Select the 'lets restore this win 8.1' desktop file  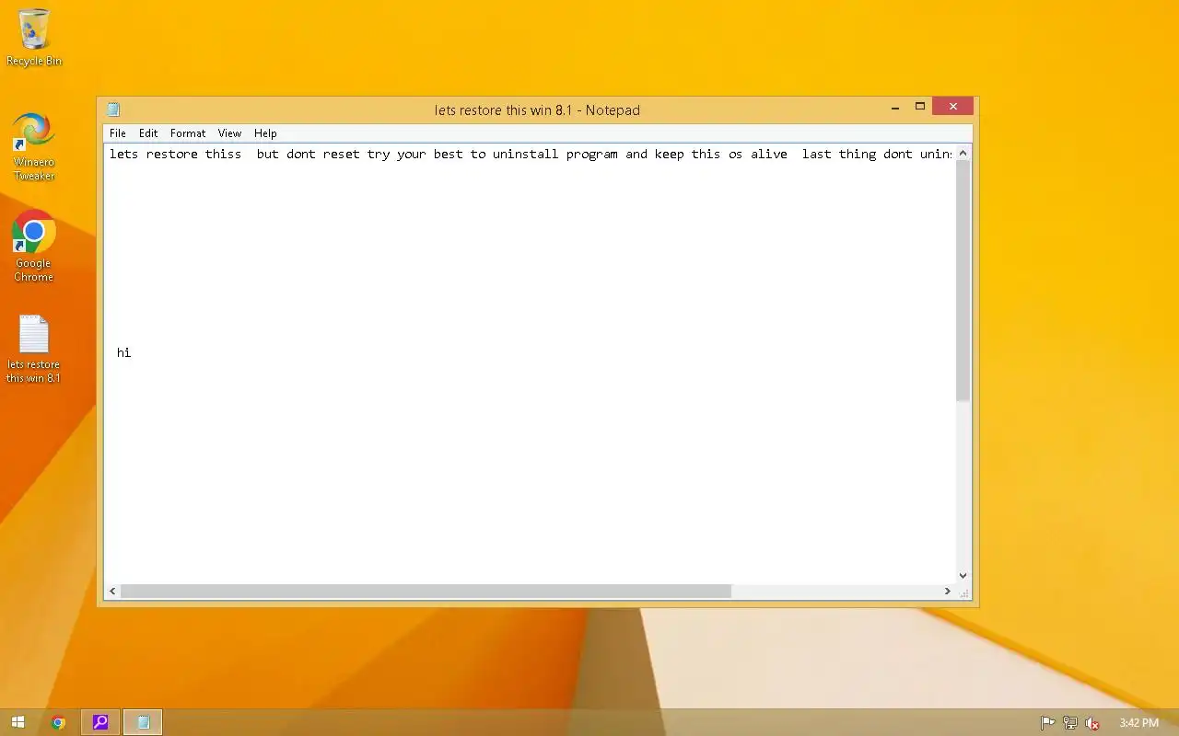tap(34, 349)
